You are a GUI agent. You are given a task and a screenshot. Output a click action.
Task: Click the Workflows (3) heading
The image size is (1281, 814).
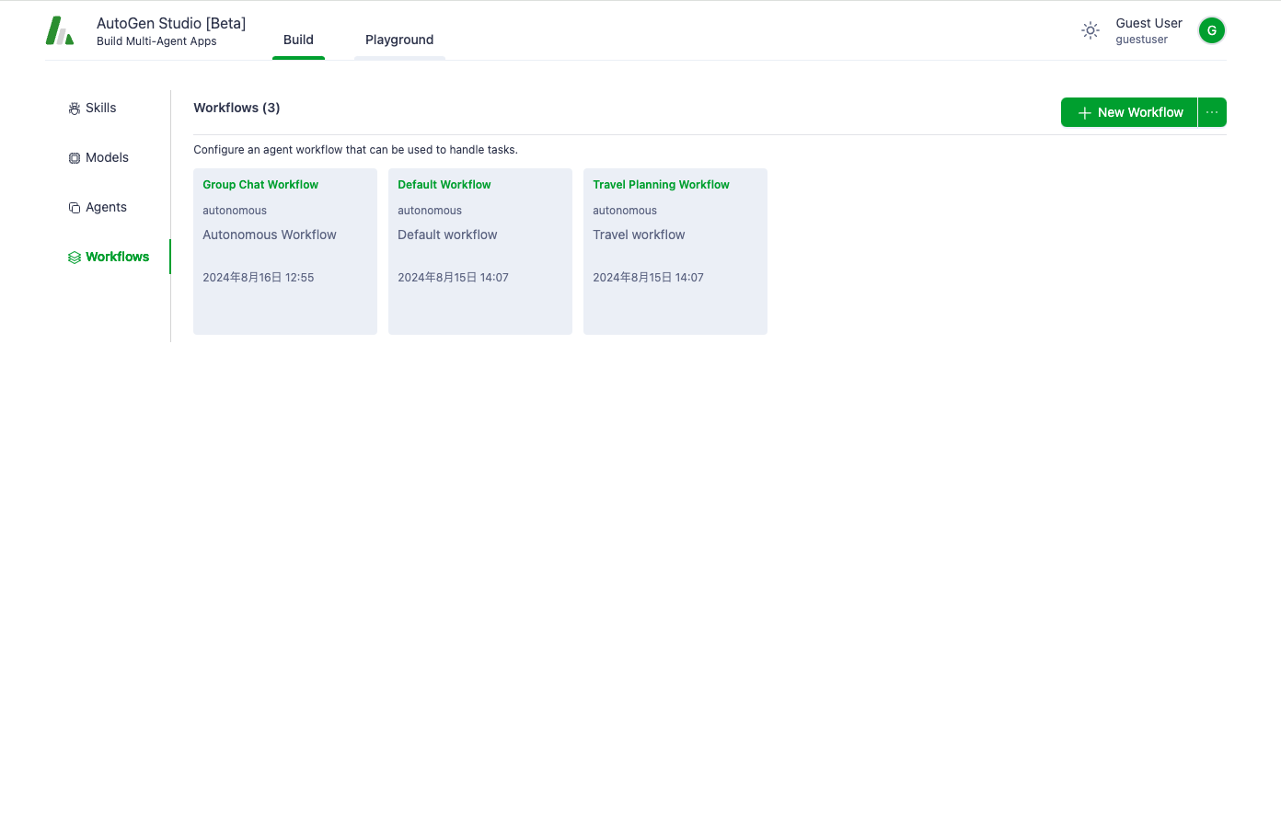coord(237,108)
